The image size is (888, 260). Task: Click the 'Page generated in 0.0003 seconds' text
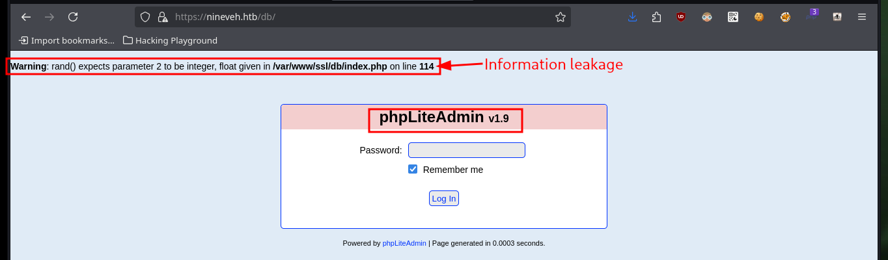coord(489,243)
